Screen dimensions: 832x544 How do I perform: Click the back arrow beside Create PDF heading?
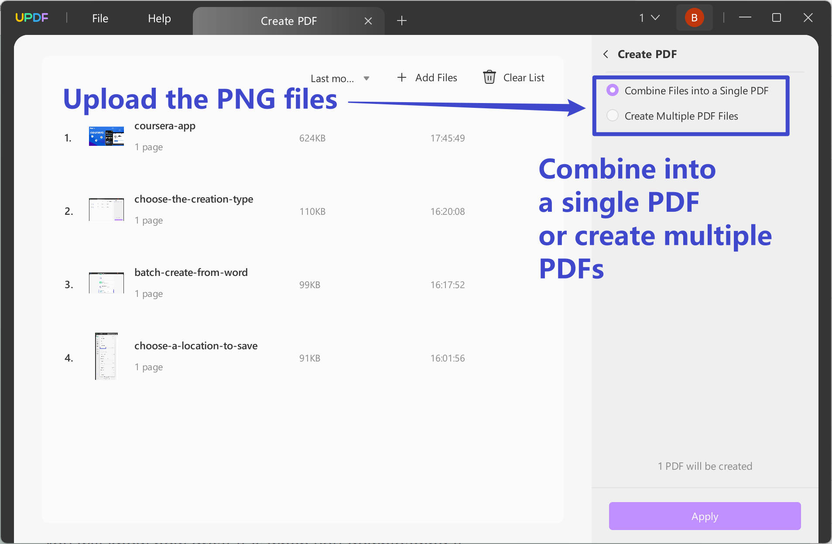tap(606, 54)
